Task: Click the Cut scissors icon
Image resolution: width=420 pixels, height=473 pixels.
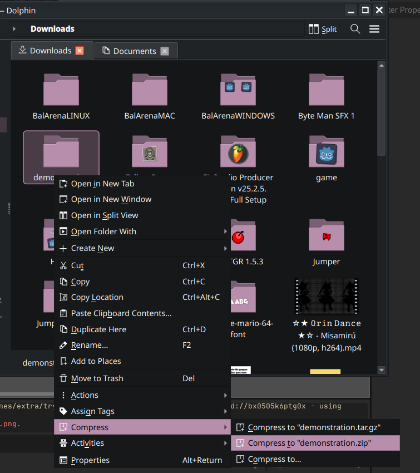Action: coord(63,265)
